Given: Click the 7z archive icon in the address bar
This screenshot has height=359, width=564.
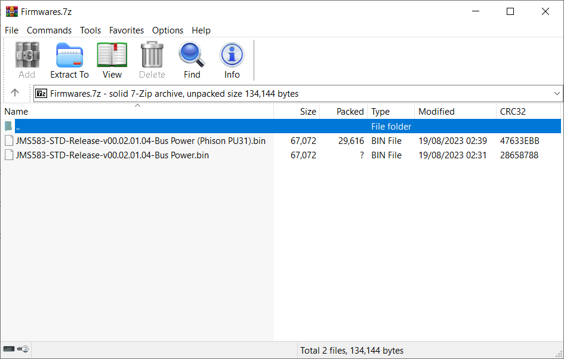Looking at the screenshot, I should tap(41, 94).
